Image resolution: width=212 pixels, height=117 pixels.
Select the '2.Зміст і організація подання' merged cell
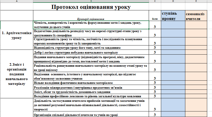(x=17, y=74)
